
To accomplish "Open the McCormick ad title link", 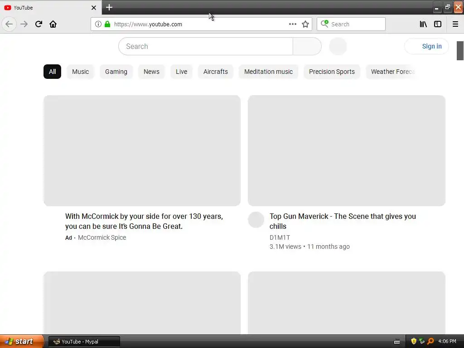I will pyautogui.click(x=144, y=221).
